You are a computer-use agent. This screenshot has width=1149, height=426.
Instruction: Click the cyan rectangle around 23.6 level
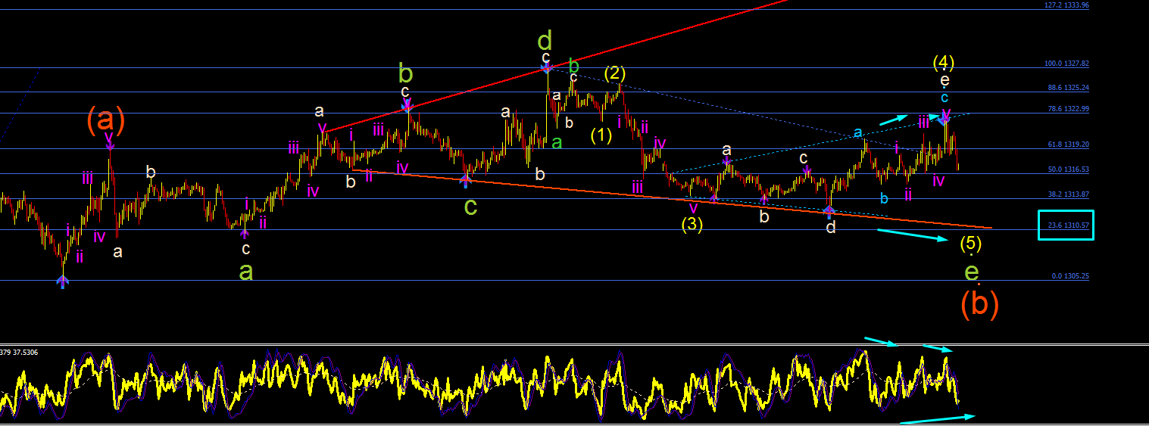[1066, 225]
